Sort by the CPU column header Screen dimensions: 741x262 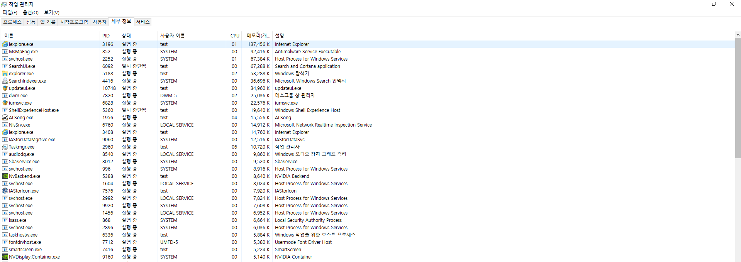[234, 35]
